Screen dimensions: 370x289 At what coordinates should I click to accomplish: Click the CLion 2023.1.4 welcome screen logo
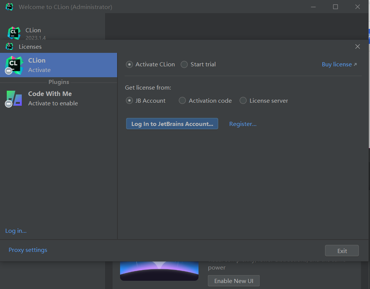(x=14, y=33)
